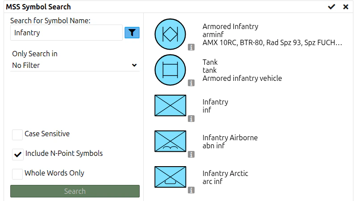Click the 'Infantry Airborne' result name

click(230, 138)
